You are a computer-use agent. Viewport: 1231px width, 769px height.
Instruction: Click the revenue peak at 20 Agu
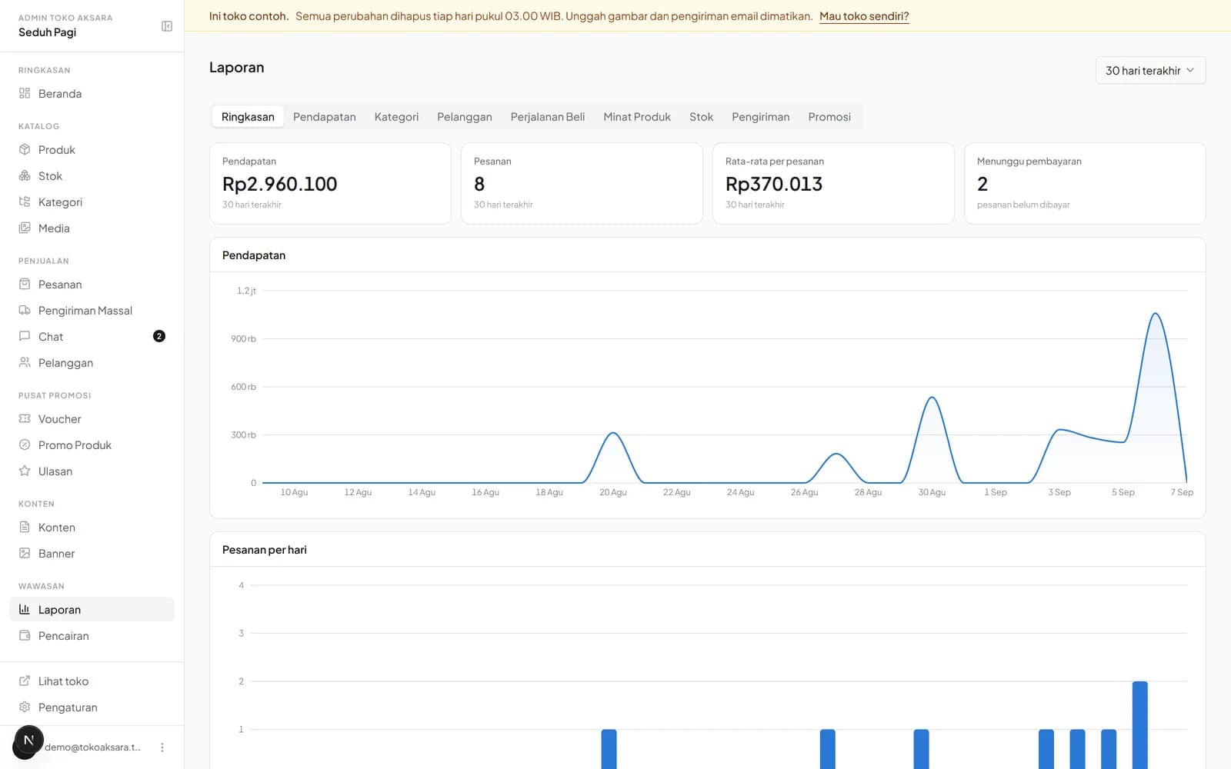tap(613, 434)
